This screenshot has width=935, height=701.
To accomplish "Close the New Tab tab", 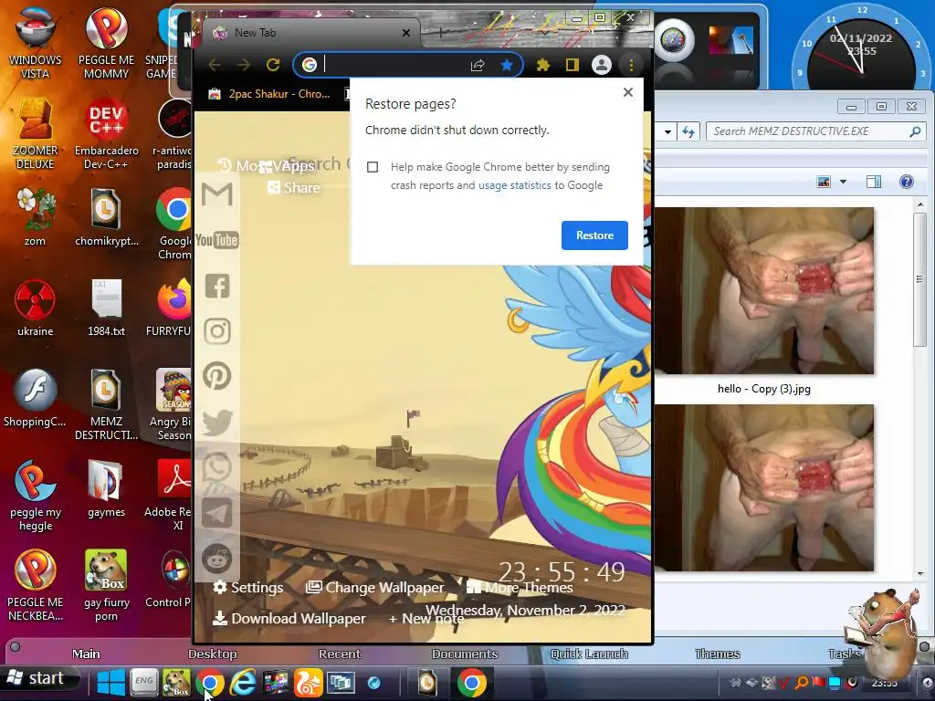I will pyautogui.click(x=406, y=33).
